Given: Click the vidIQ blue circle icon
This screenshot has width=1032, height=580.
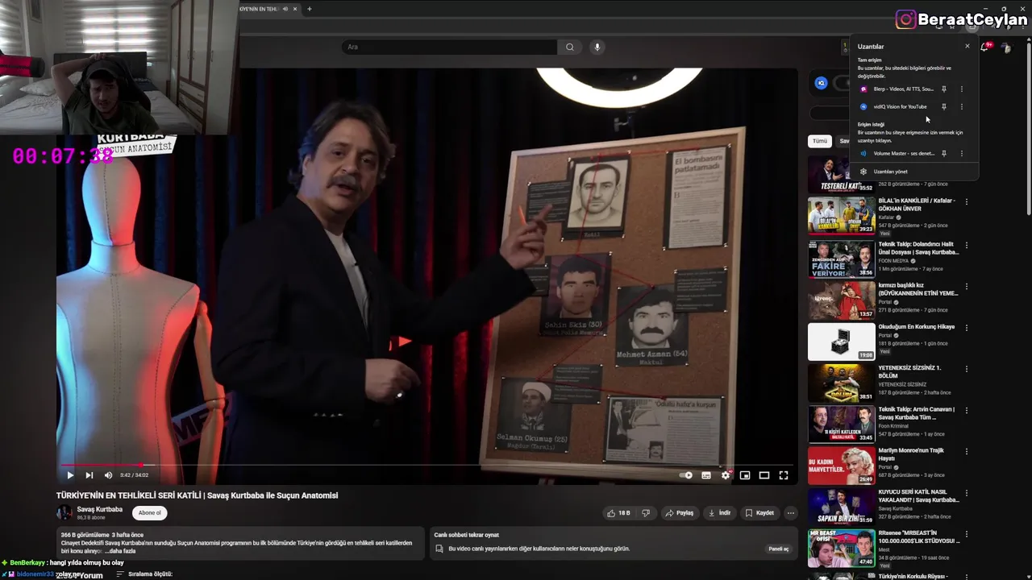Looking at the screenshot, I should (821, 83).
